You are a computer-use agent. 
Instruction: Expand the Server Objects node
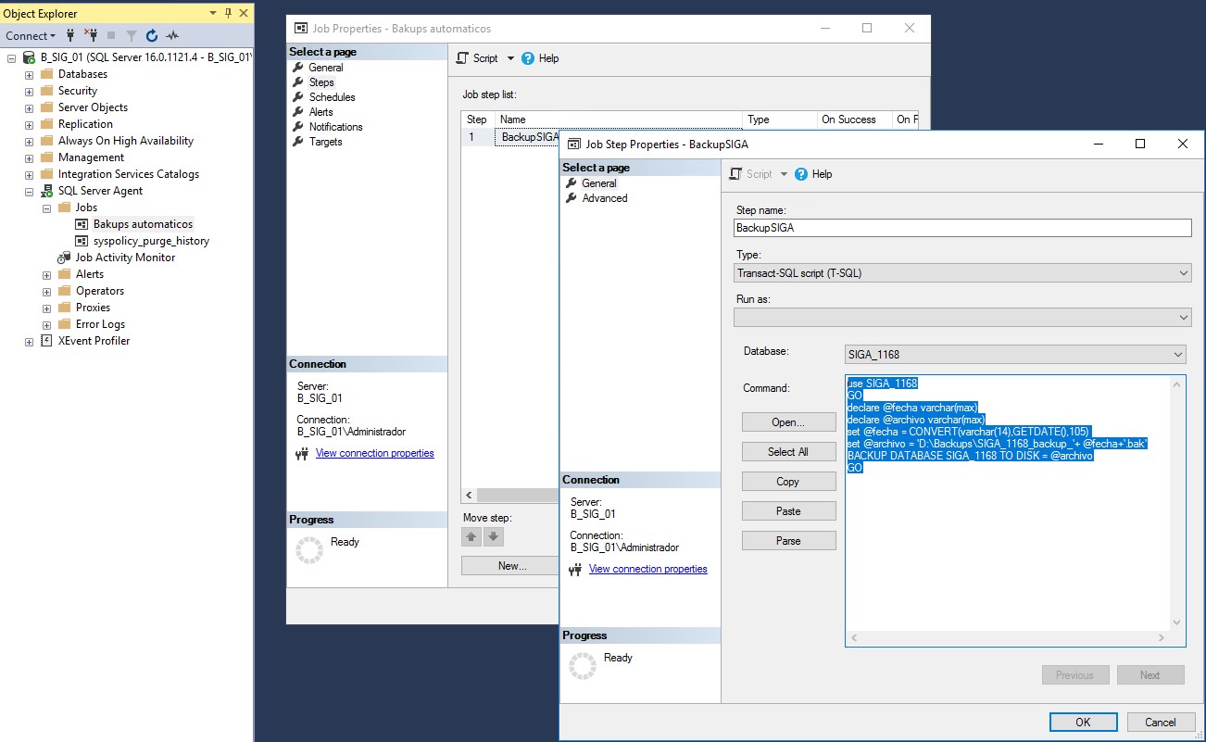click(29, 107)
